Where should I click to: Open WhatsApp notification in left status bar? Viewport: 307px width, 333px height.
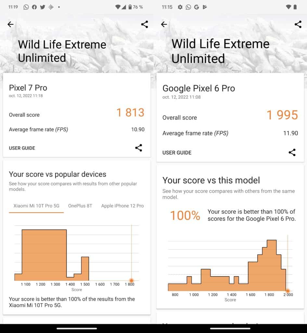[26, 7]
